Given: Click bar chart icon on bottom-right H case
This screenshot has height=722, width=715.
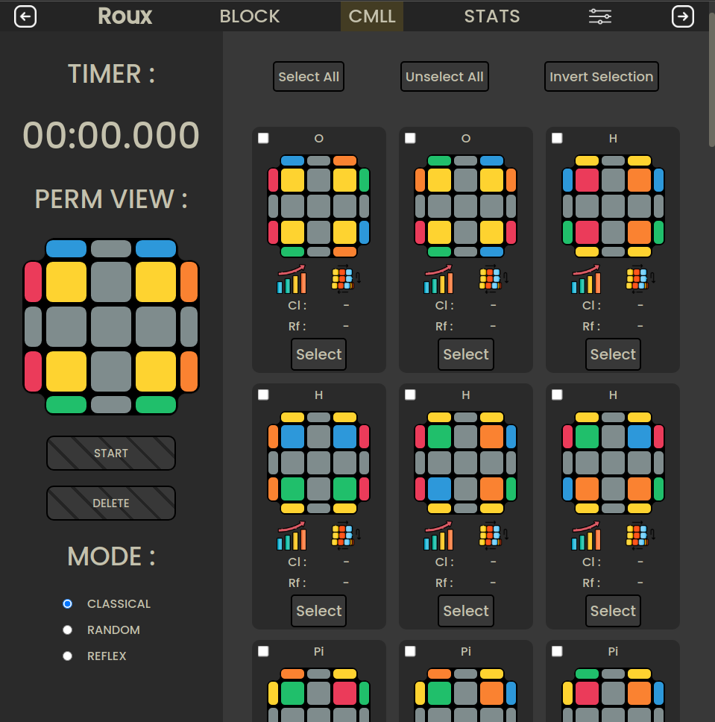Looking at the screenshot, I should tap(586, 536).
